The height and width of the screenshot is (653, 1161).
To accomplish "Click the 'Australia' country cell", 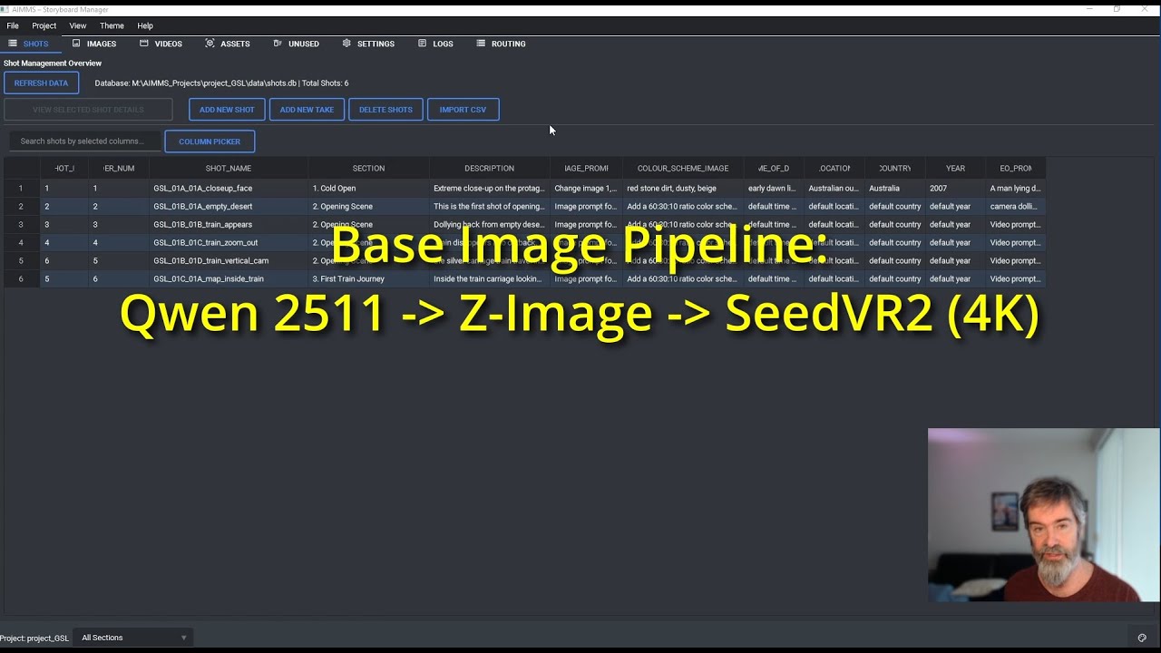I will (895, 189).
